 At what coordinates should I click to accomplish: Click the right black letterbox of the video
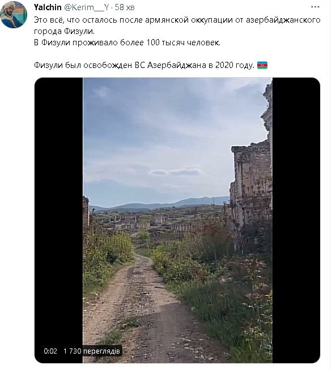pos(296,220)
